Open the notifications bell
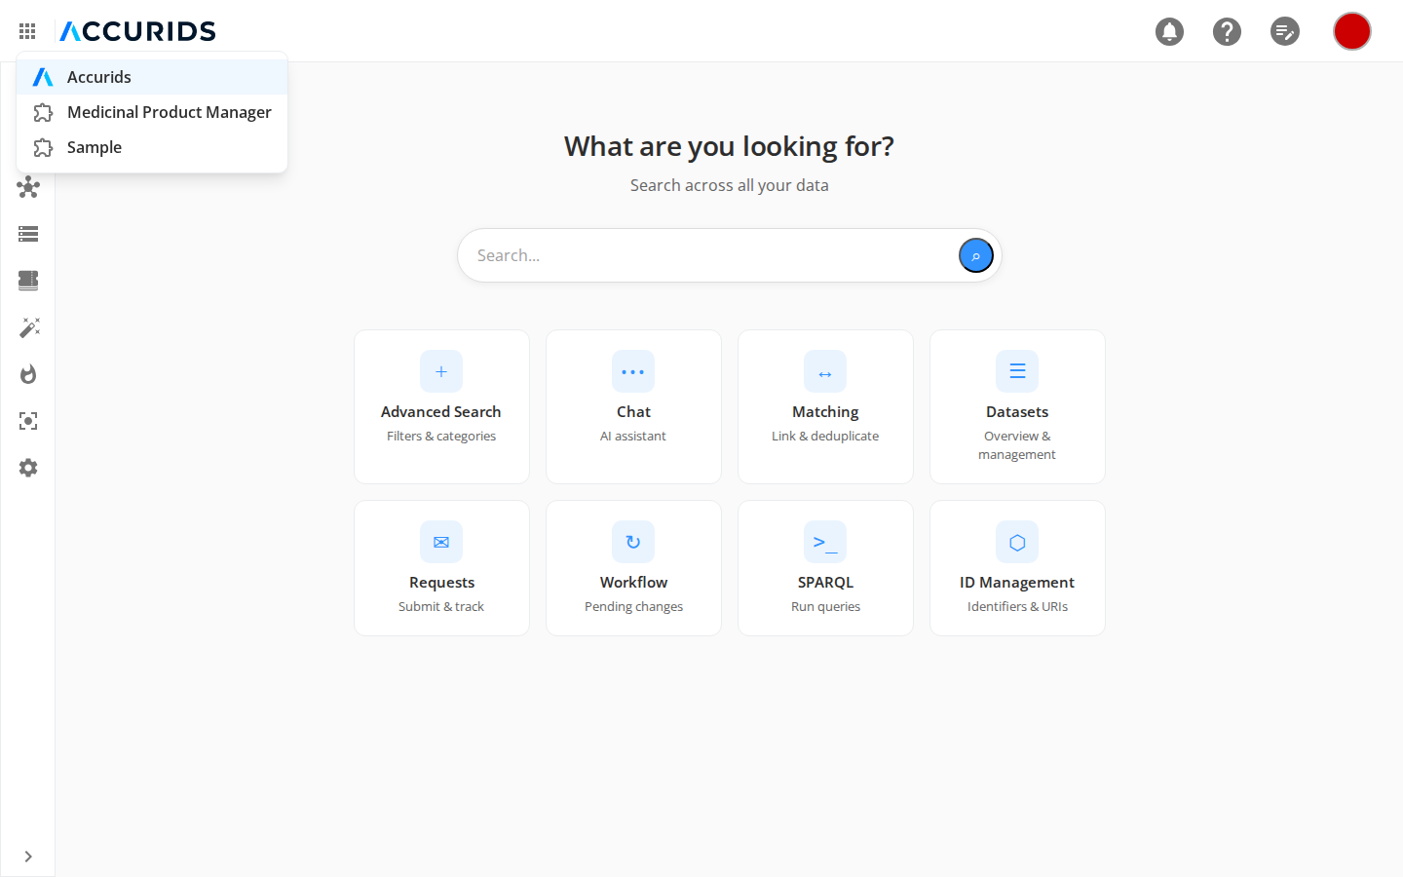The height and width of the screenshot is (877, 1403). click(x=1169, y=31)
